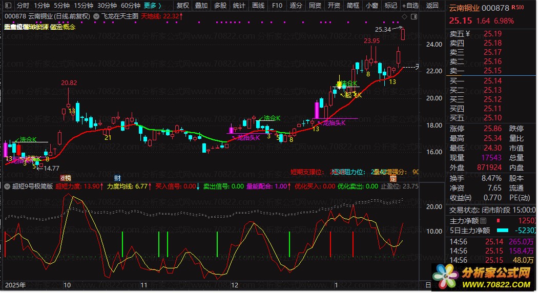Click the 定 event marker icon
The height and width of the screenshot is (293, 539).
[x=393, y=178]
